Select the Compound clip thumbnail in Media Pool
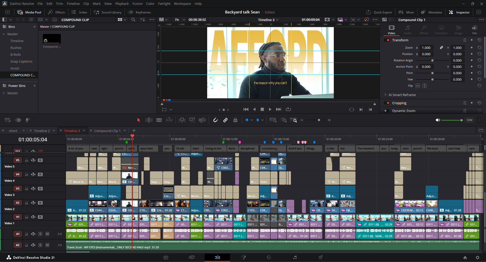 [52, 39]
